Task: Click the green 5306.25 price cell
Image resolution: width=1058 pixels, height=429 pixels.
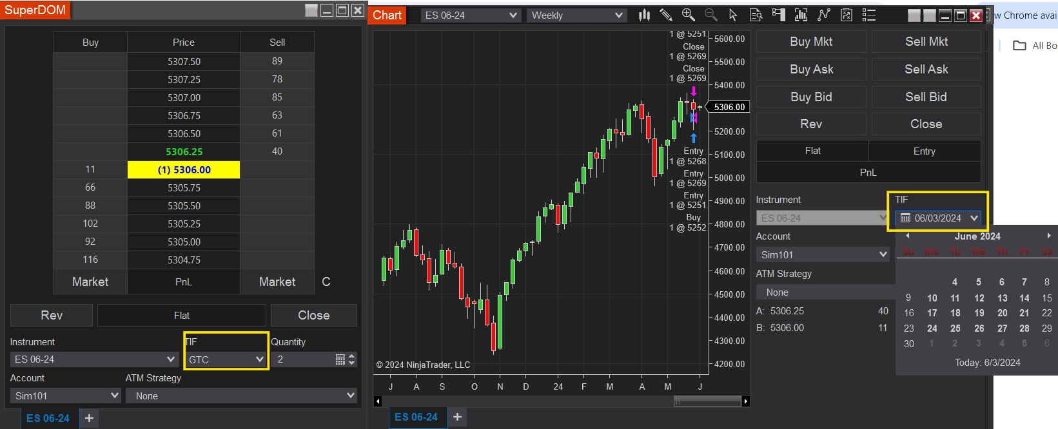Action: click(x=184, y=151)
